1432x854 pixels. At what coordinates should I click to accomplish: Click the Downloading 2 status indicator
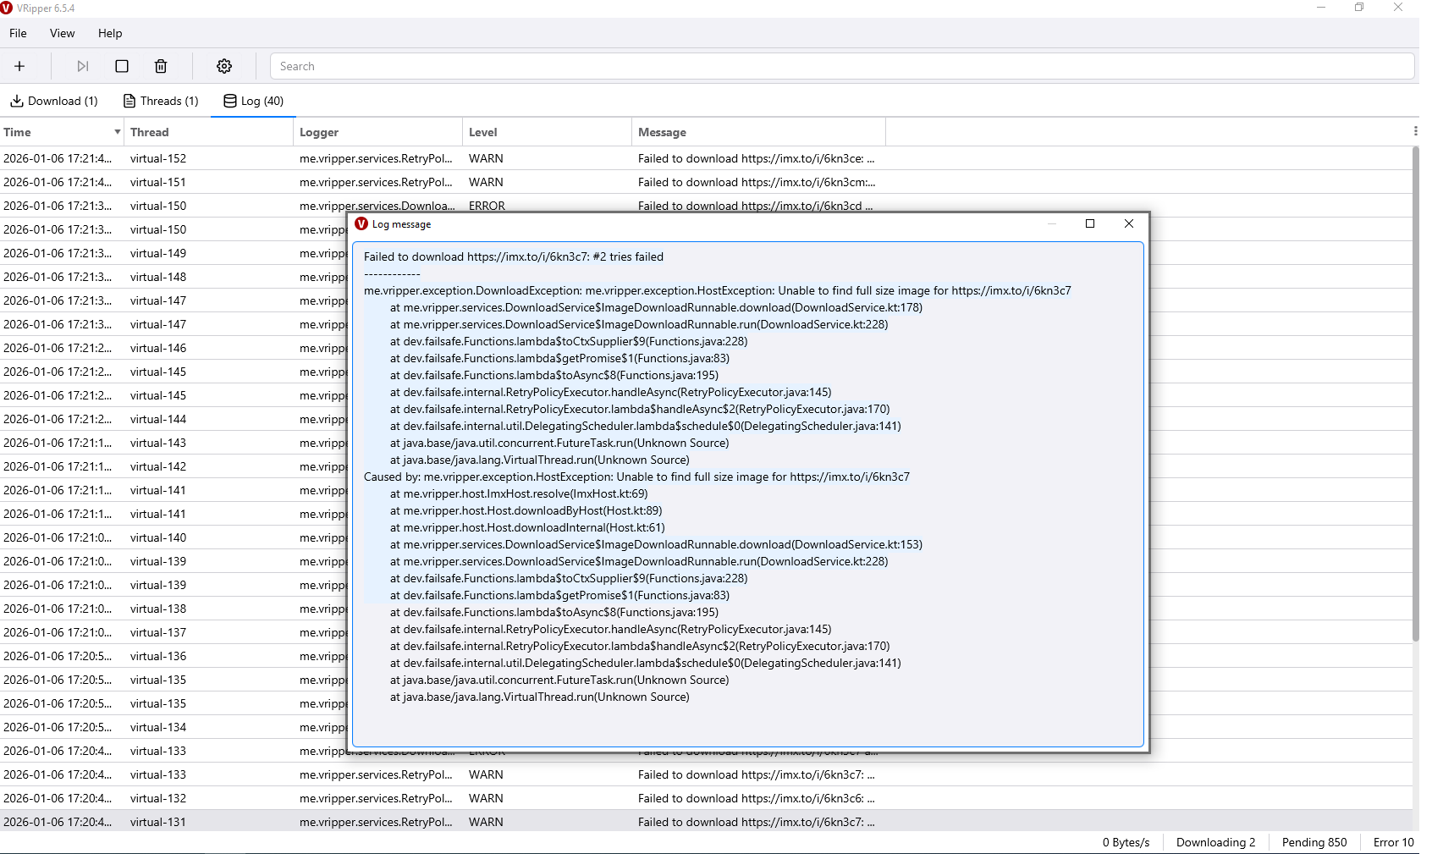click(1216, 842)
